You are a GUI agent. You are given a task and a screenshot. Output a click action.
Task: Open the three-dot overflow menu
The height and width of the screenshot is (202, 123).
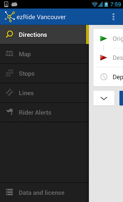113,17
